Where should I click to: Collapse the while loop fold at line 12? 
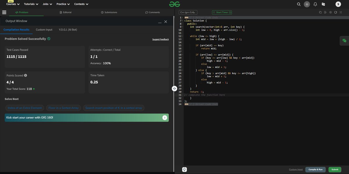coord(182,36)
